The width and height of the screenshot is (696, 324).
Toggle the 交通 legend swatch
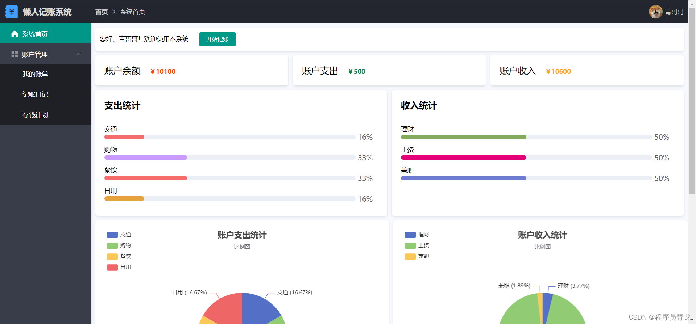tap(112, 235)
